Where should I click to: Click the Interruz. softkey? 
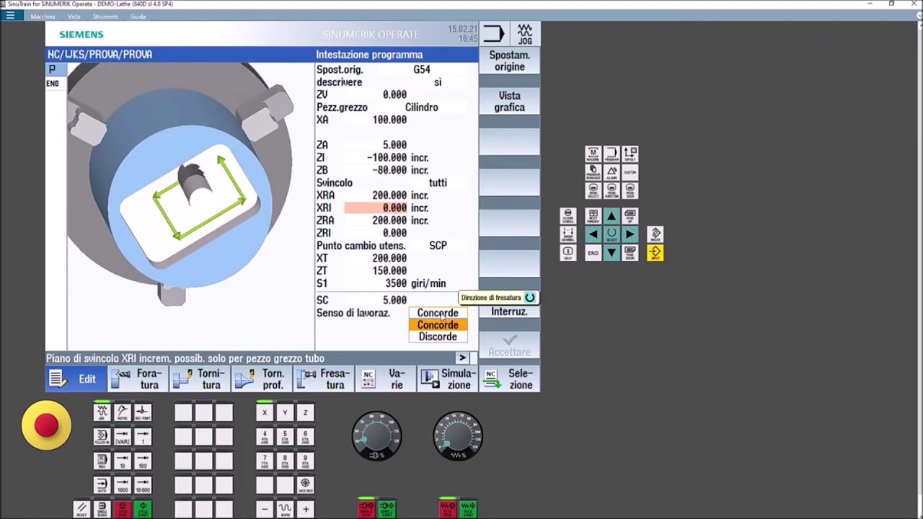click(x=509, y=311)
